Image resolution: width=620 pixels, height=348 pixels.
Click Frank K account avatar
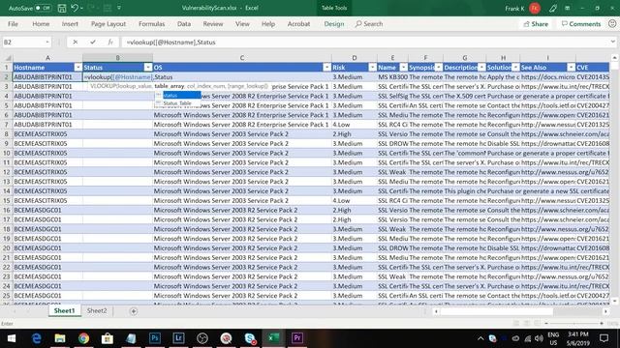[535, 8]
